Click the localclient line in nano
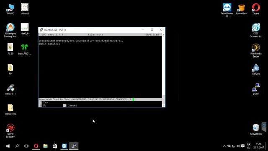Screen dimensions: 268x151 click(x=81, y=41)
